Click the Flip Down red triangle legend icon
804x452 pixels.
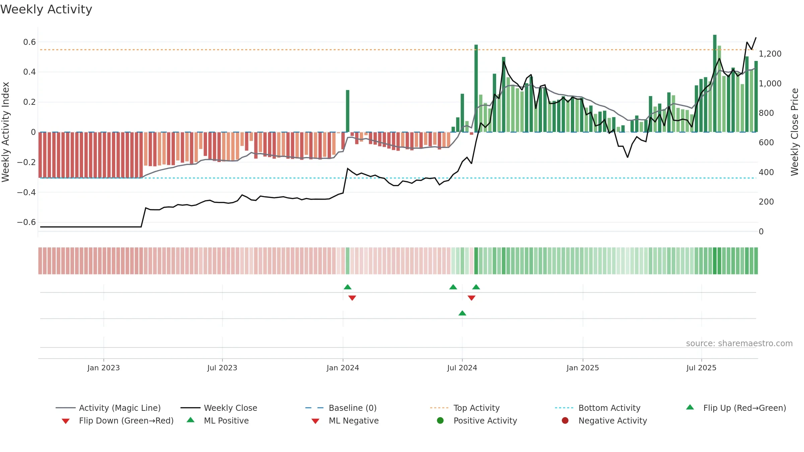(x=66, y=421)
